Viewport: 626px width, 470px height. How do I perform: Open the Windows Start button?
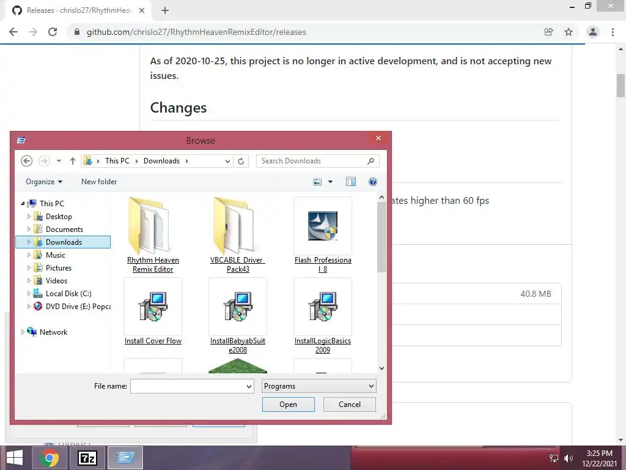coord(15,458)
